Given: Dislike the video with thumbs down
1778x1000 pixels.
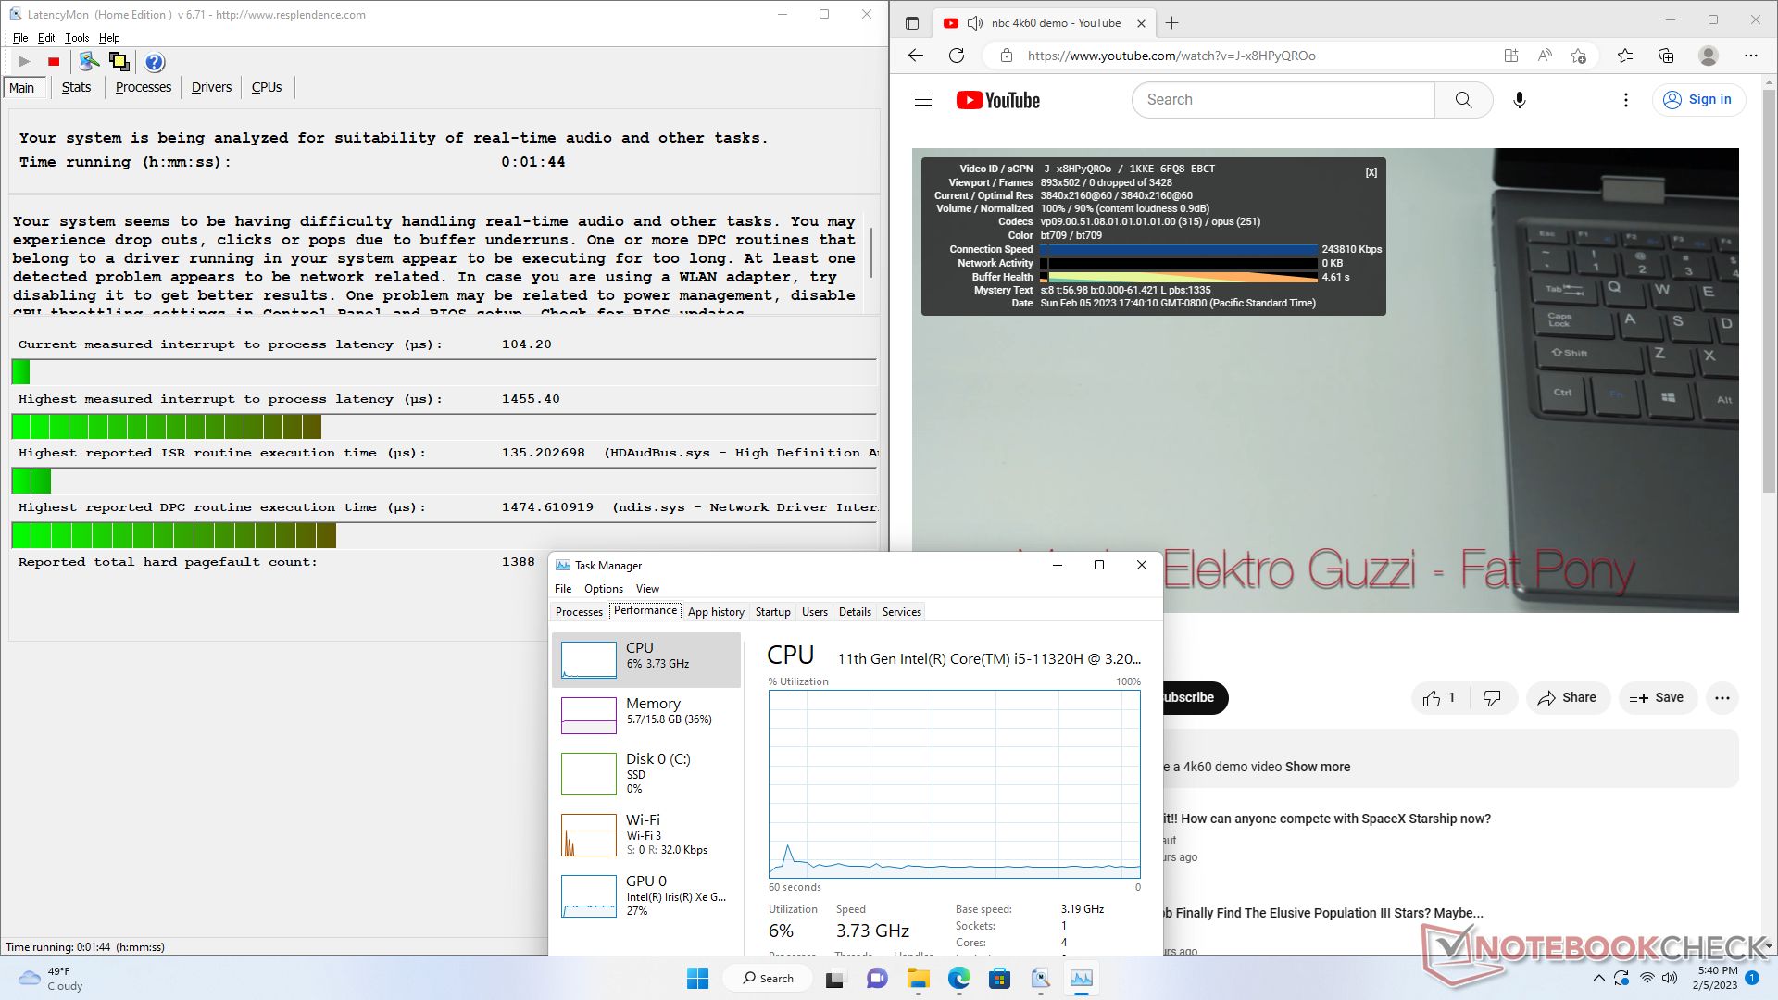Looking at the screenshot, I should click(x=1492, y=698).
